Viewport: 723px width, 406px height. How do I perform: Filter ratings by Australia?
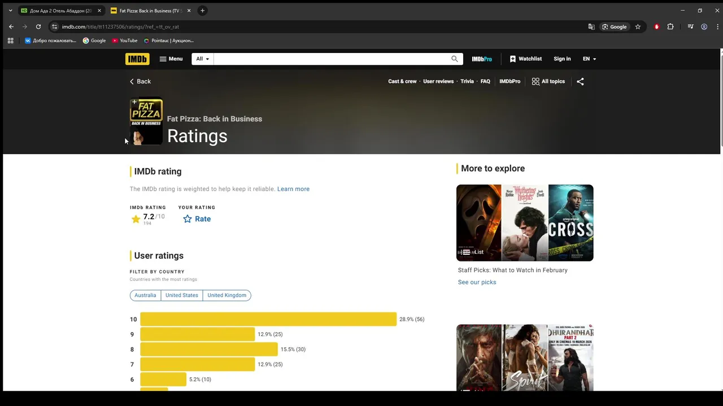point(145,295)
